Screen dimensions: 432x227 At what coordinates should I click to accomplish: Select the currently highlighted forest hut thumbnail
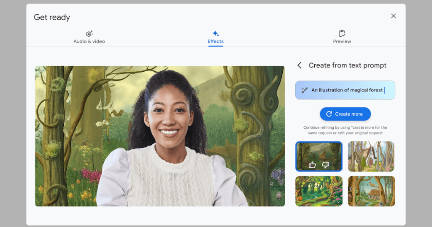(319, 157)
